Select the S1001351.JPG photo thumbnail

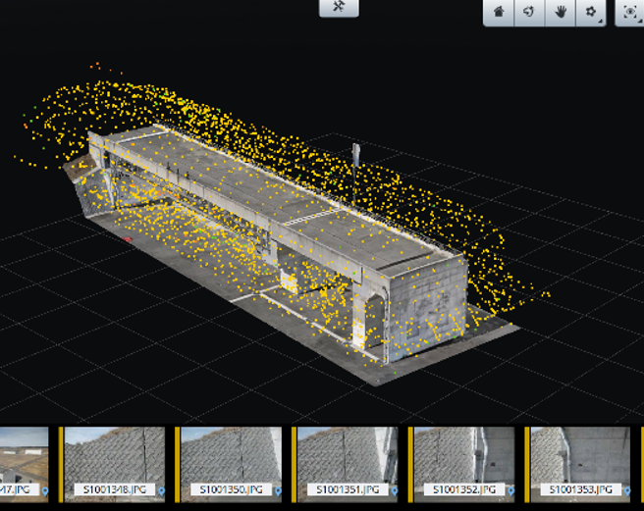[348, 465]
